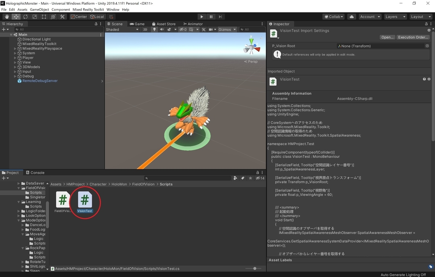Click Character in breadcrumb path
435x277 pixels.
tap(98, 184)
